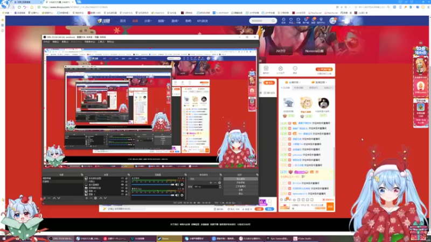431x242 pixels.
Task: Open 帮助 menu in OBS menu bar
Action: tap(110, 42)
